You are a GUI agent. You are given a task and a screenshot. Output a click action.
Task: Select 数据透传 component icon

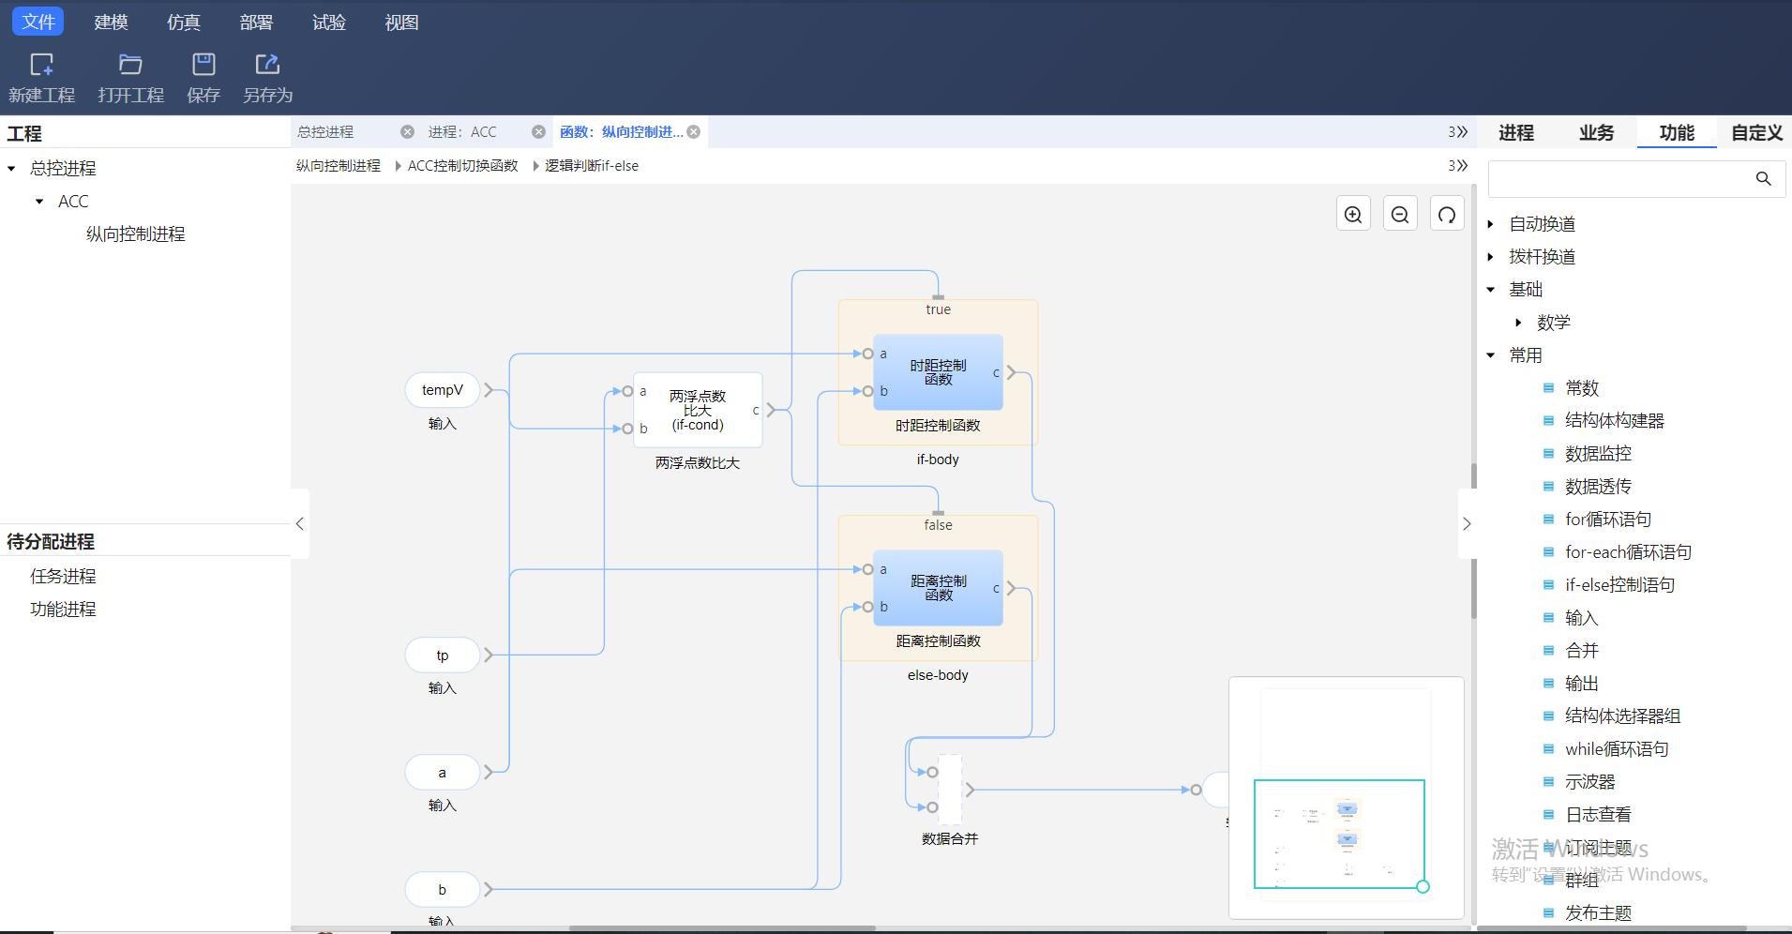[x=1548, y=487]
